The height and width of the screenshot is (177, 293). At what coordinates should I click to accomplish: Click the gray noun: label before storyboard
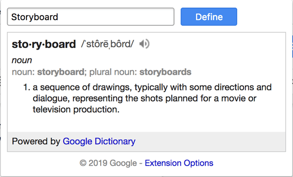pos(23,72)
